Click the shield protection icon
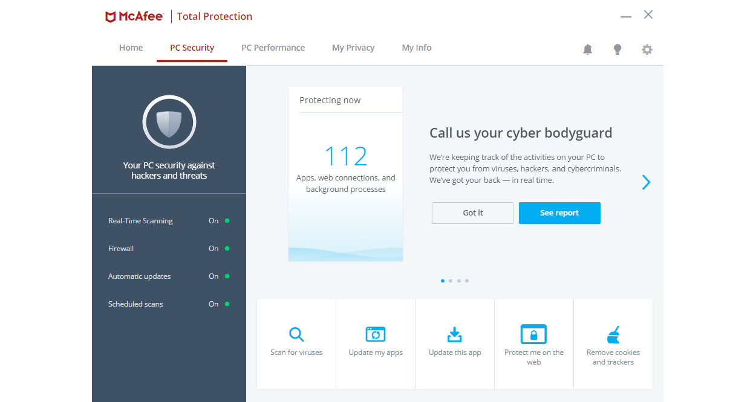This screenshot has width=756, height=402. pyautogui.click(x=169, y=121)
